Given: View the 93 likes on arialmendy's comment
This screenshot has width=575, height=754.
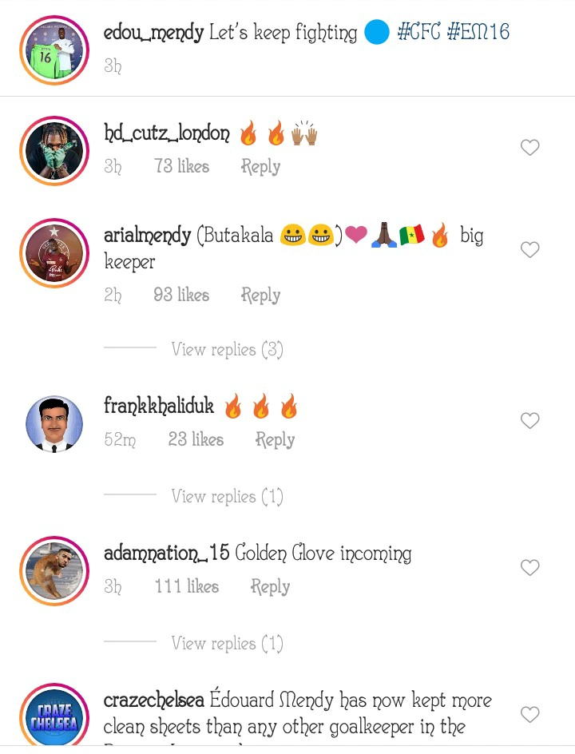Looking at the screenshot, I should coord(181,296).
